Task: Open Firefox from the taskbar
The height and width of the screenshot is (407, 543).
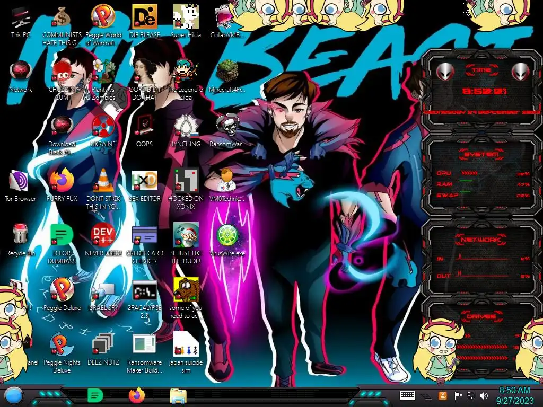Action: click(137, 395)
